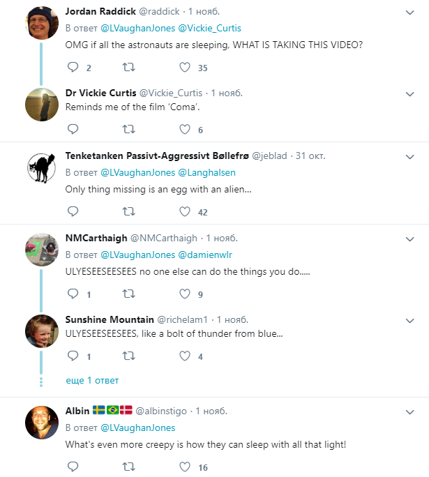Like the egg with an alien tweet
The height and width of the screenshot is (477, 429).
coord(184,211)
